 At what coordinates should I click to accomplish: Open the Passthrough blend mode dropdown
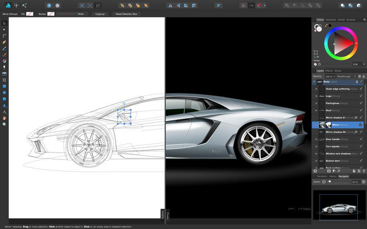(346, 76)
